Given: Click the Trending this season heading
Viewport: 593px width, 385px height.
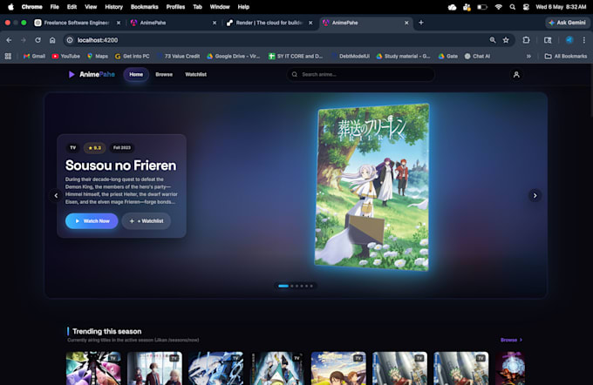Looking at the screenshot, I should point(106,331).
